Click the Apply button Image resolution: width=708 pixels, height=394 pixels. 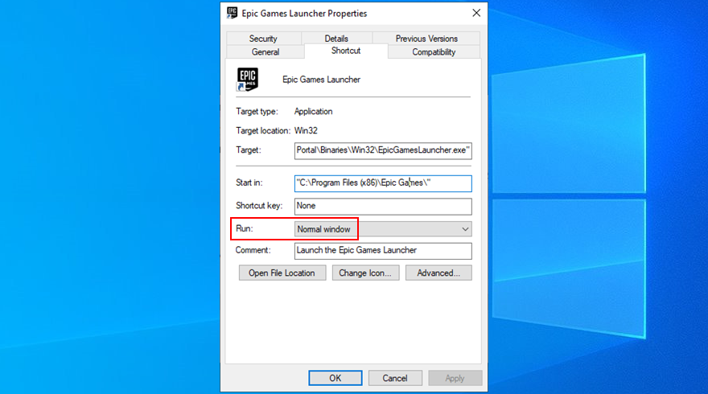click(x=455, y=378)
